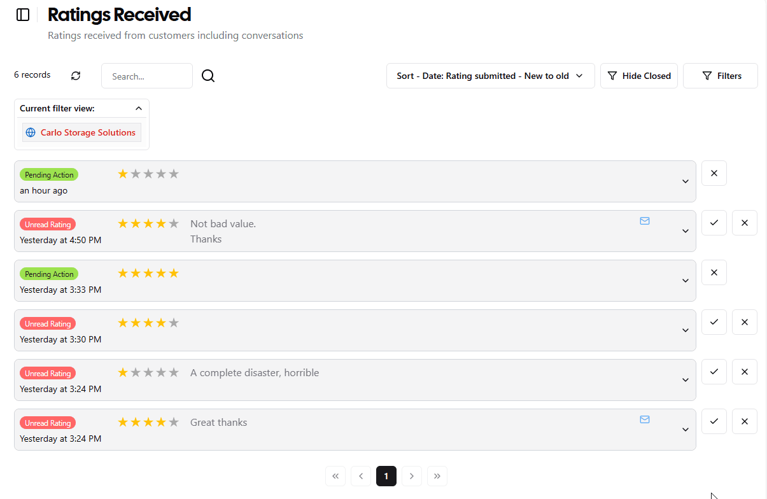Open the Sort by date dropdown
This screenshot has height=499, width=767.
tap(490, 76)
